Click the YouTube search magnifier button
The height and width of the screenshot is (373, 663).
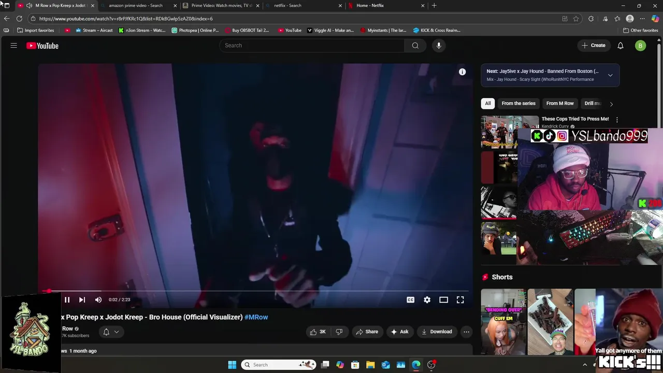[x=415, y=46]
